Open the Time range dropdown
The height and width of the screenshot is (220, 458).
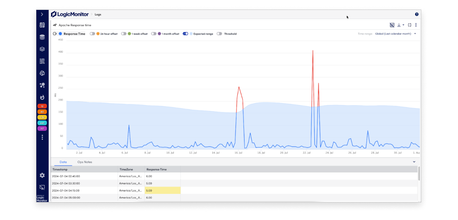tap(395, 34)
